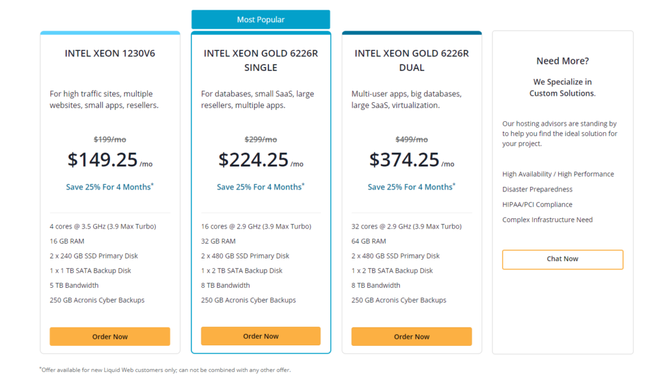Click the $374.25 price

click(x=404, y=160)
